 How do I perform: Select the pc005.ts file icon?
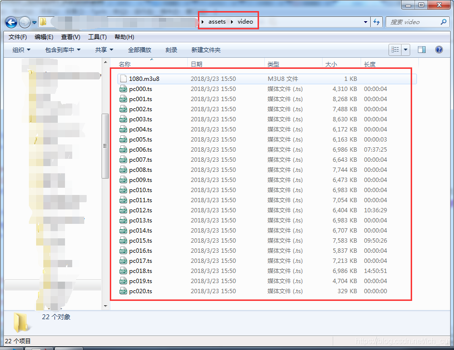click(123, 140)
